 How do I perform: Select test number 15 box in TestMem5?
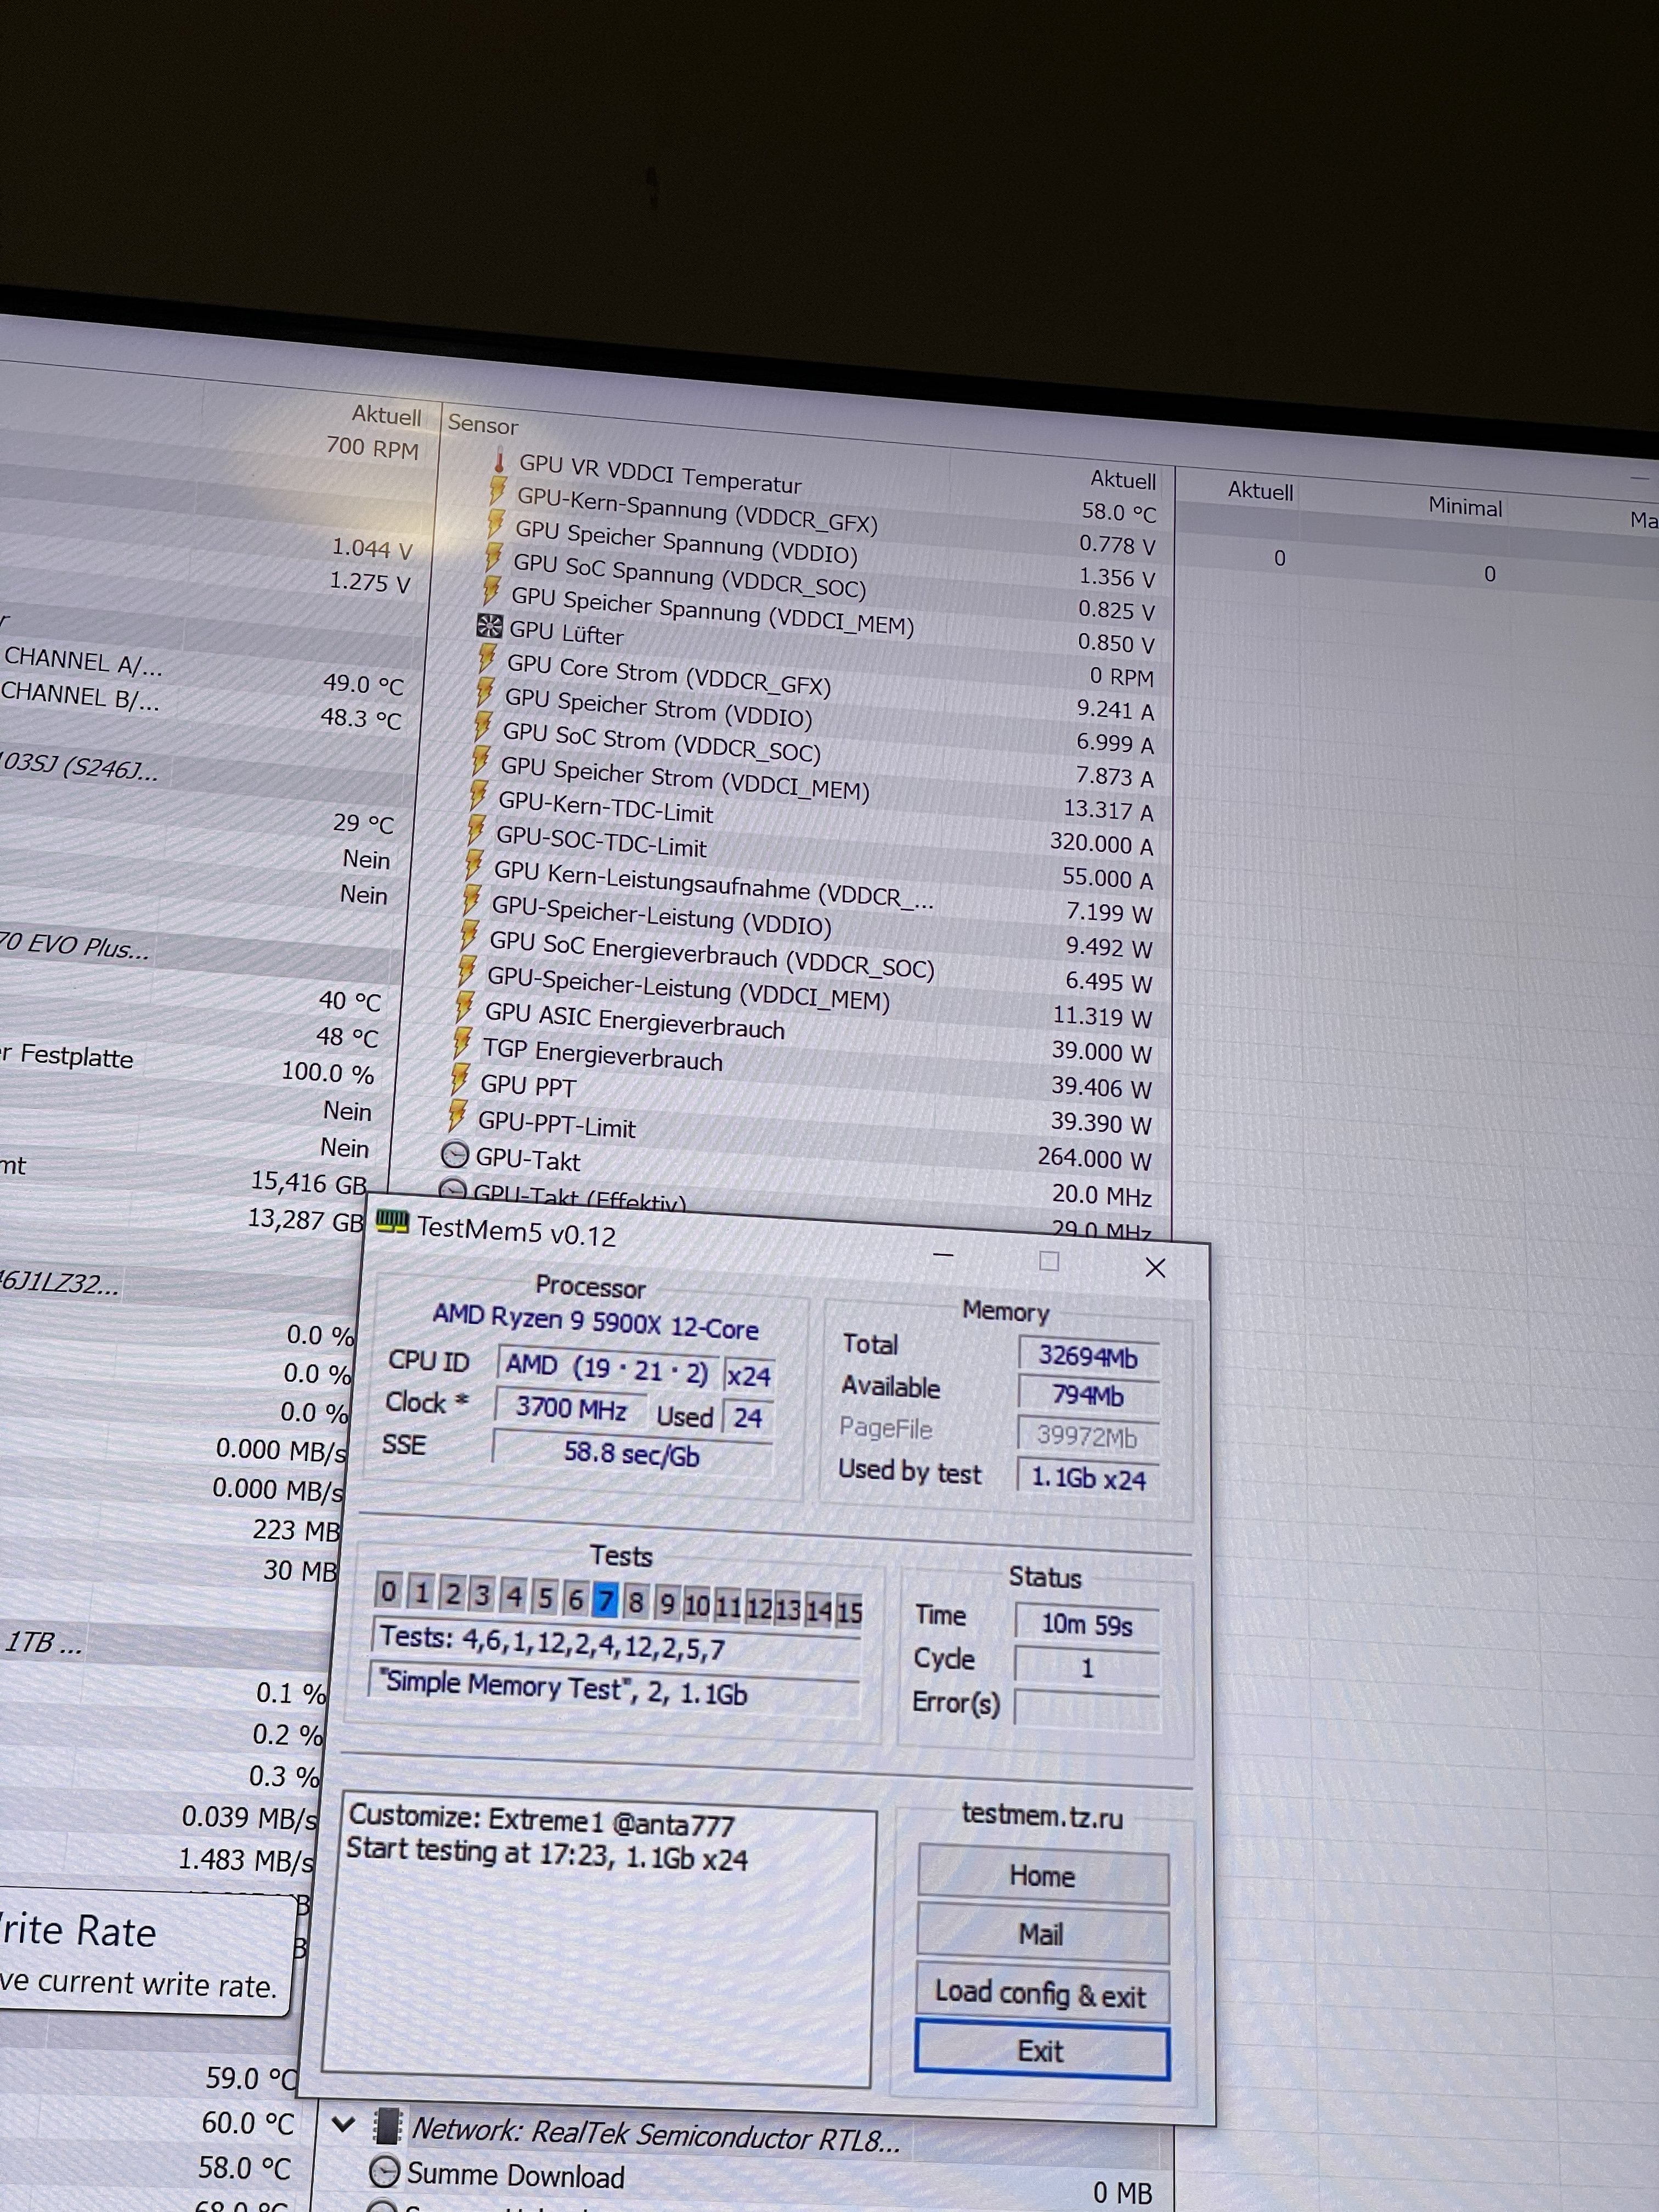coord(850,1613)
